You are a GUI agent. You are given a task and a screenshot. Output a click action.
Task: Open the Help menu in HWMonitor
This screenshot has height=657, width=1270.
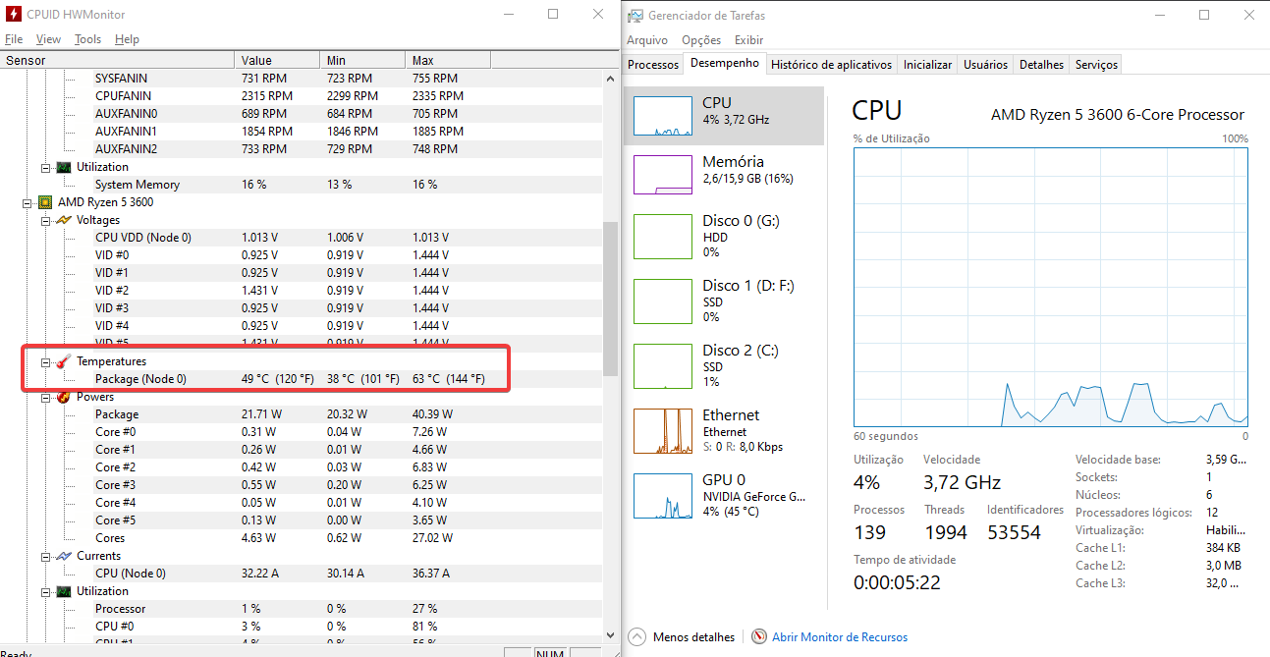(x=127, y=39)
